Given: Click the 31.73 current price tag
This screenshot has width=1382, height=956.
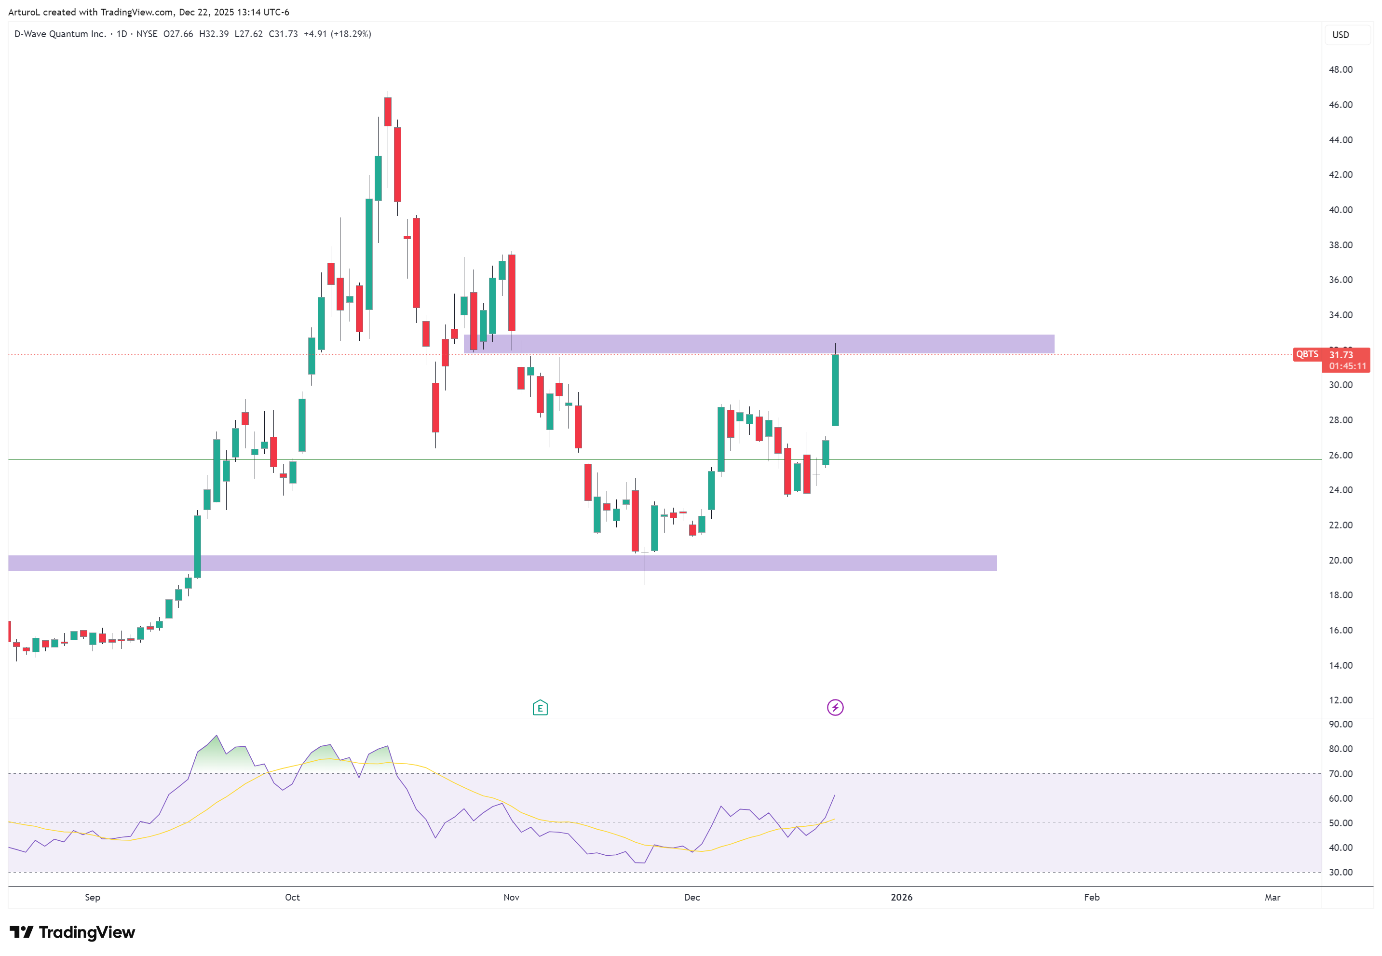Looking at the screenshot, I should (1345, 355).
